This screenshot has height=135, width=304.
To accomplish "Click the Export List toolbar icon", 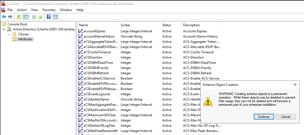I will 40,17.
